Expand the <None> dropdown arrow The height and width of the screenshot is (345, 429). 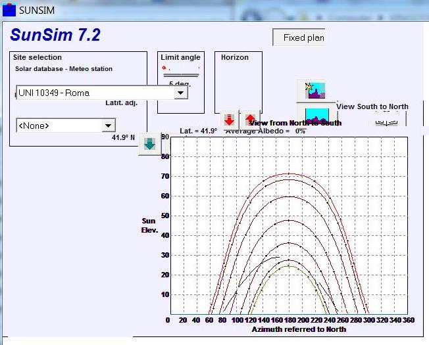click(108, 126)
